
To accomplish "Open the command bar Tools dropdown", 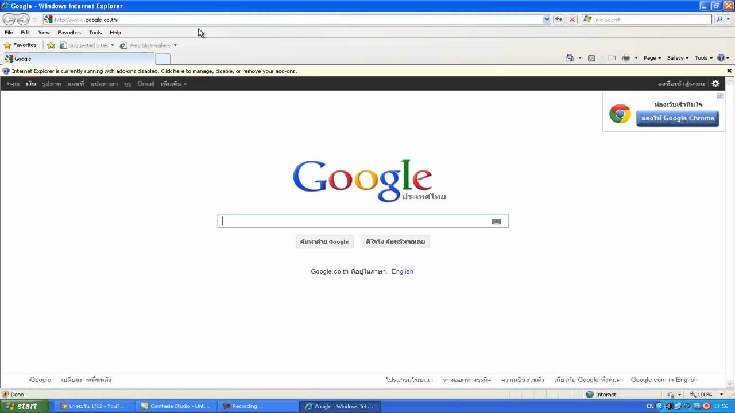I will click(703, 58).
